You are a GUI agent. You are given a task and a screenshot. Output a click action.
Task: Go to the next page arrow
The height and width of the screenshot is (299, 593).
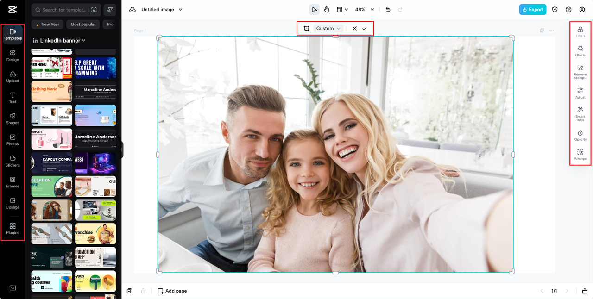coord(567,291)
